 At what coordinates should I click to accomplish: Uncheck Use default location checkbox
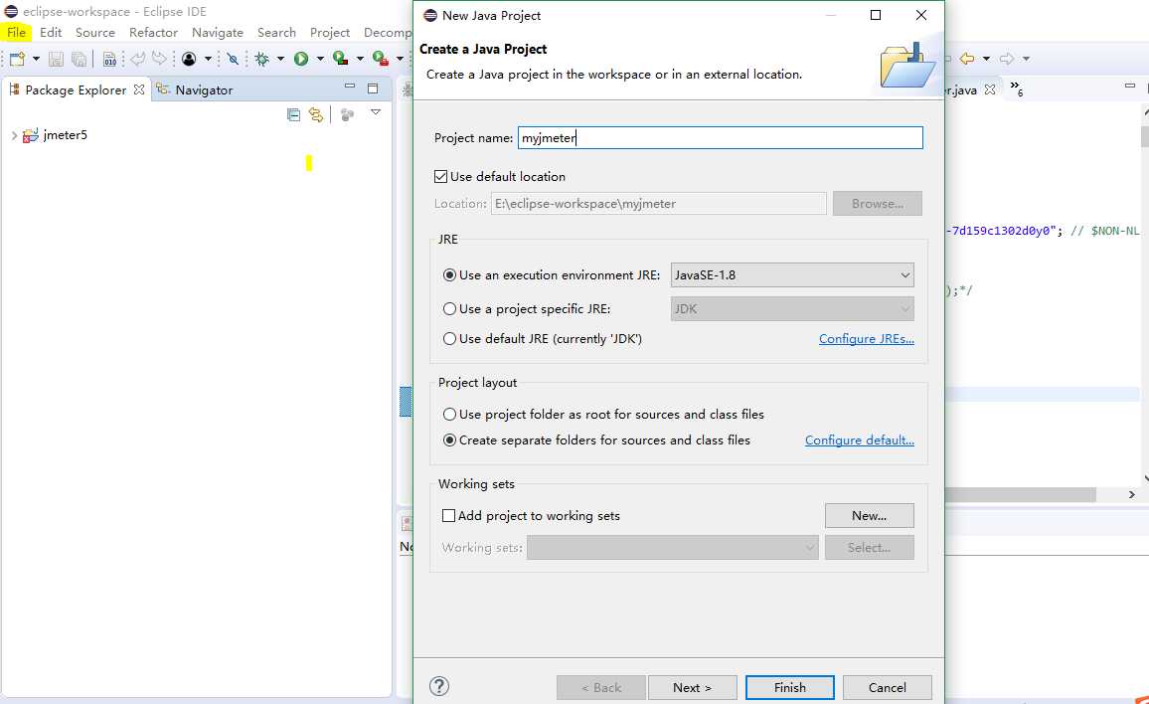point(440,176)
